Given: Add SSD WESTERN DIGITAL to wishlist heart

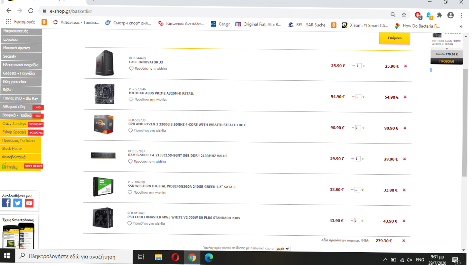Looking at the screenshot, I should click(130, 193).
